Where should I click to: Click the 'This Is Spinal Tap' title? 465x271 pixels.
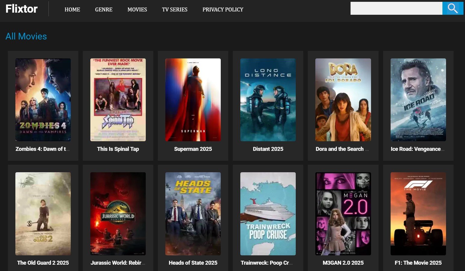click(118, 149)
